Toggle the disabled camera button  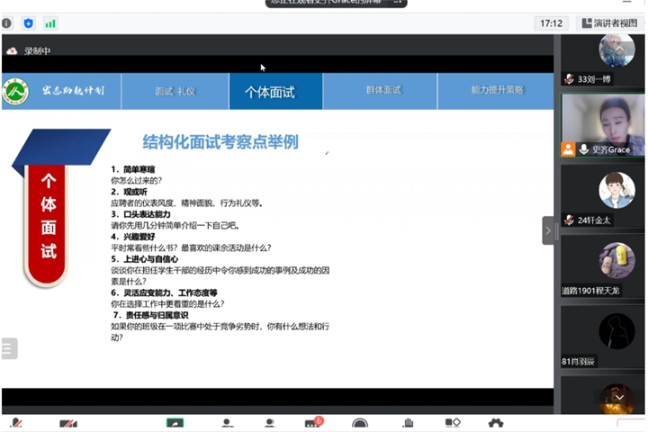(67, 424)
